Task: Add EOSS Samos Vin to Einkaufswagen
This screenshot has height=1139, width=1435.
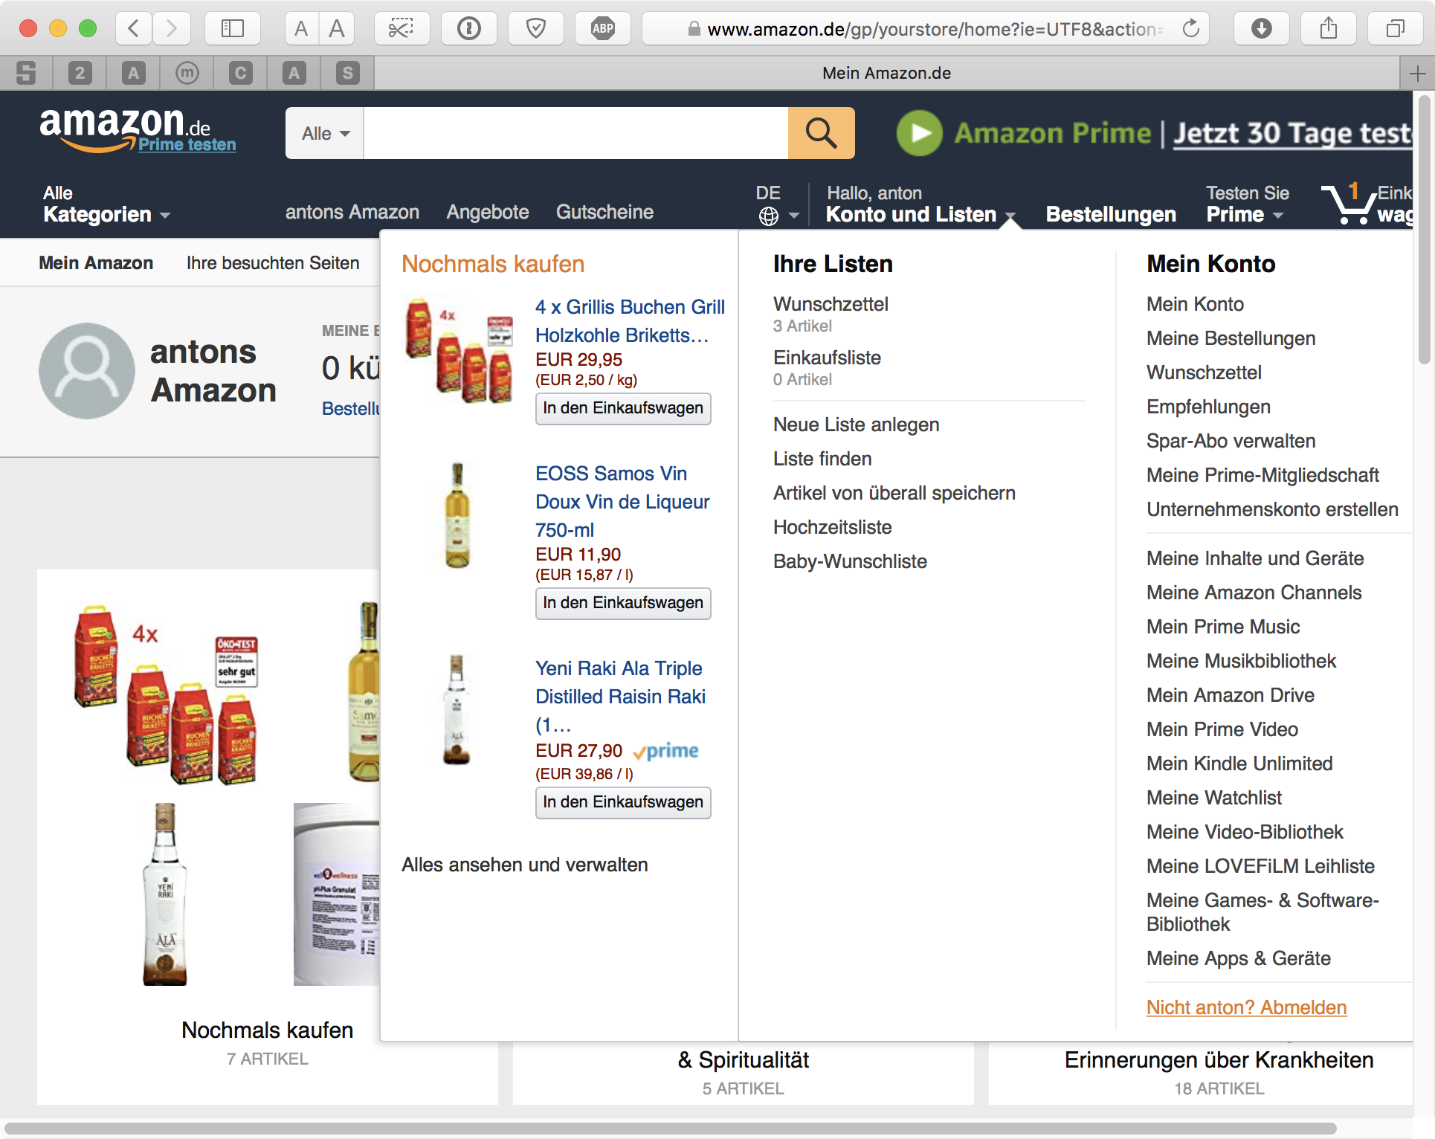Action: (623, 603)
